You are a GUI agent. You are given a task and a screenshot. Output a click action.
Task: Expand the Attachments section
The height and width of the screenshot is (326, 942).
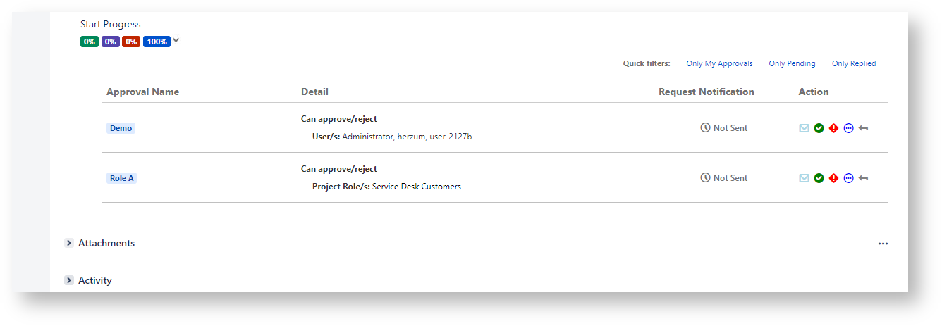click(69, 243)
